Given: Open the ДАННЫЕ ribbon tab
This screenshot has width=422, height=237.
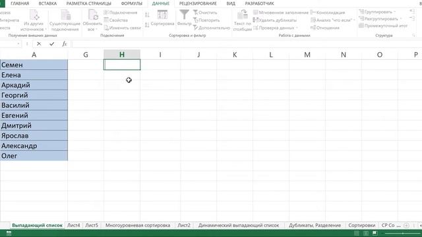Looking at the screenshot, I should click(161, 3).
